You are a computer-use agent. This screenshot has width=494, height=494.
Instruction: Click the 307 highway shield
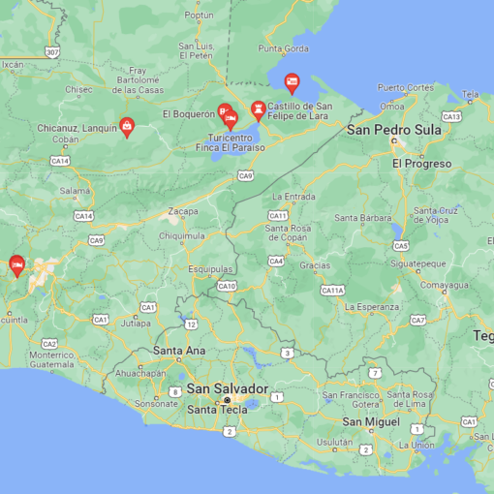coord(52,52)
